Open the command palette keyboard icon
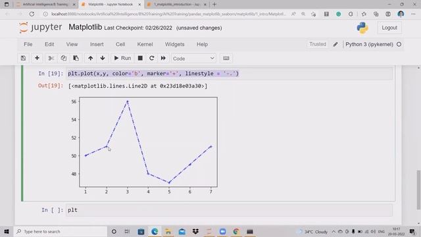 [x=226, y=59]
